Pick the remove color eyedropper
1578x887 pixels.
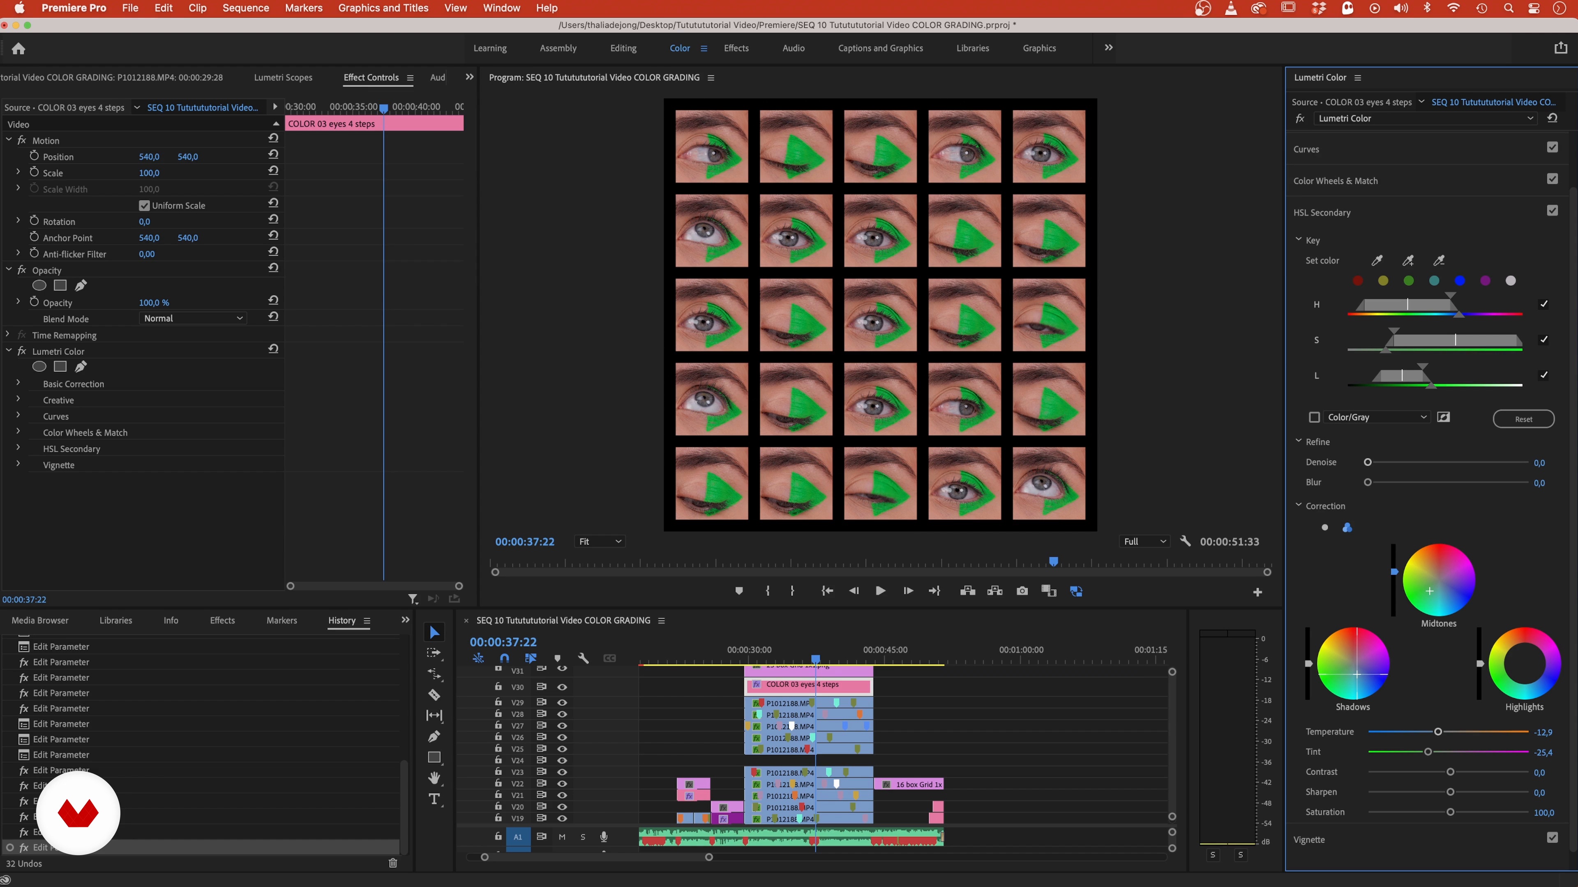click(1439, 261)
